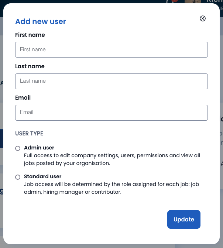Close the Add new user dialog
223x248 pixels.
(203, 18)
